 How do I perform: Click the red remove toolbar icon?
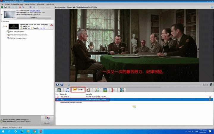(x=20, y=7)
